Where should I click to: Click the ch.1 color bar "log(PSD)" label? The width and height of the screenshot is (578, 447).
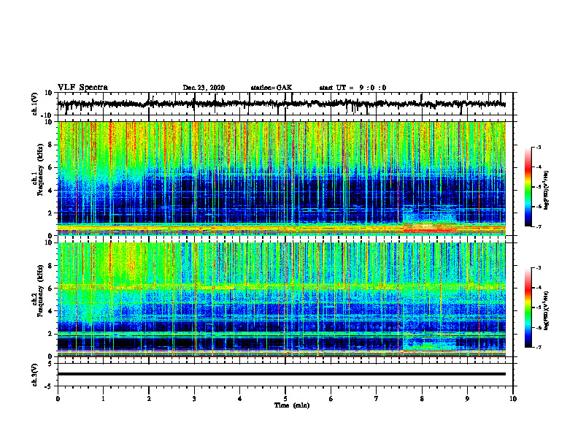click(x=547, y=190)
